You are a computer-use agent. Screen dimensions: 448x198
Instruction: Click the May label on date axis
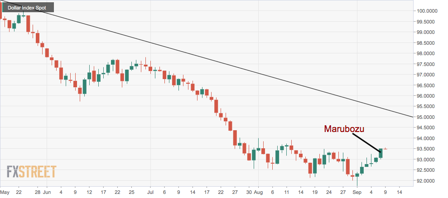coord(5,192)
